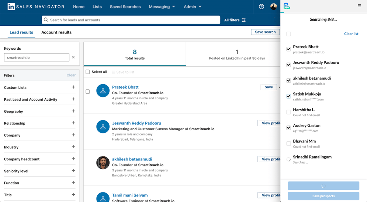Toggle Bhavani Mm checkbox in prospect list
The height and width of the screenshot is (202, 367).
pos(288,143)
